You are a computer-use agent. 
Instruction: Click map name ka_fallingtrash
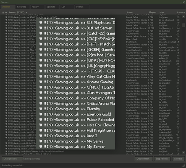click(165, 61)
